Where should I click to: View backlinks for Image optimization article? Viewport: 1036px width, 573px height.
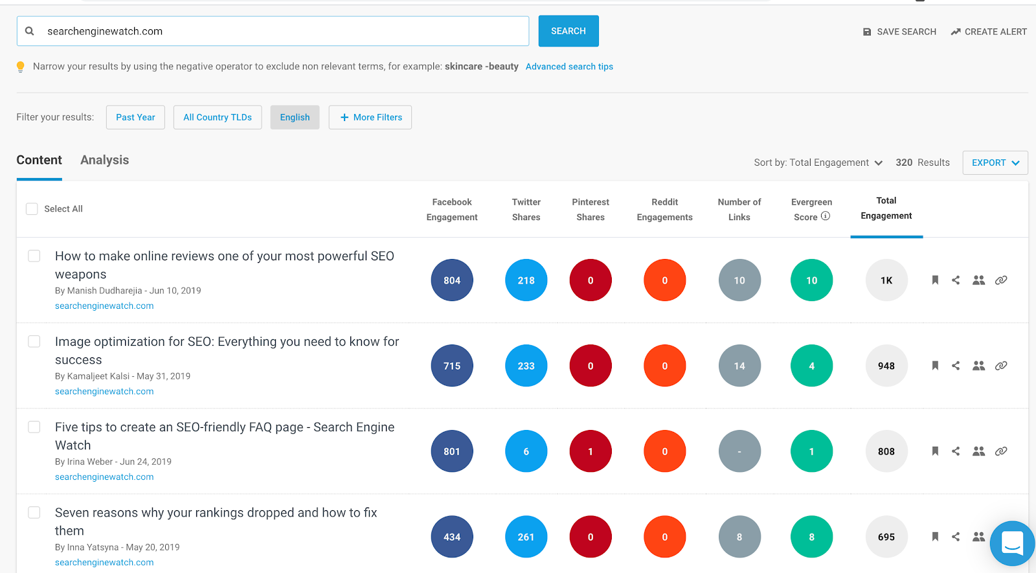(x=1001, y=366)
